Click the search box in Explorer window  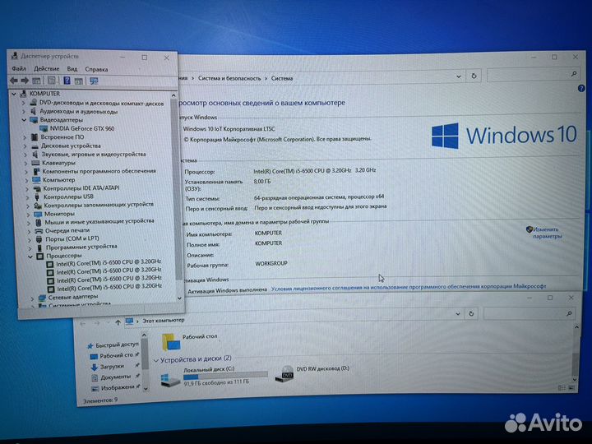(530, 313)
